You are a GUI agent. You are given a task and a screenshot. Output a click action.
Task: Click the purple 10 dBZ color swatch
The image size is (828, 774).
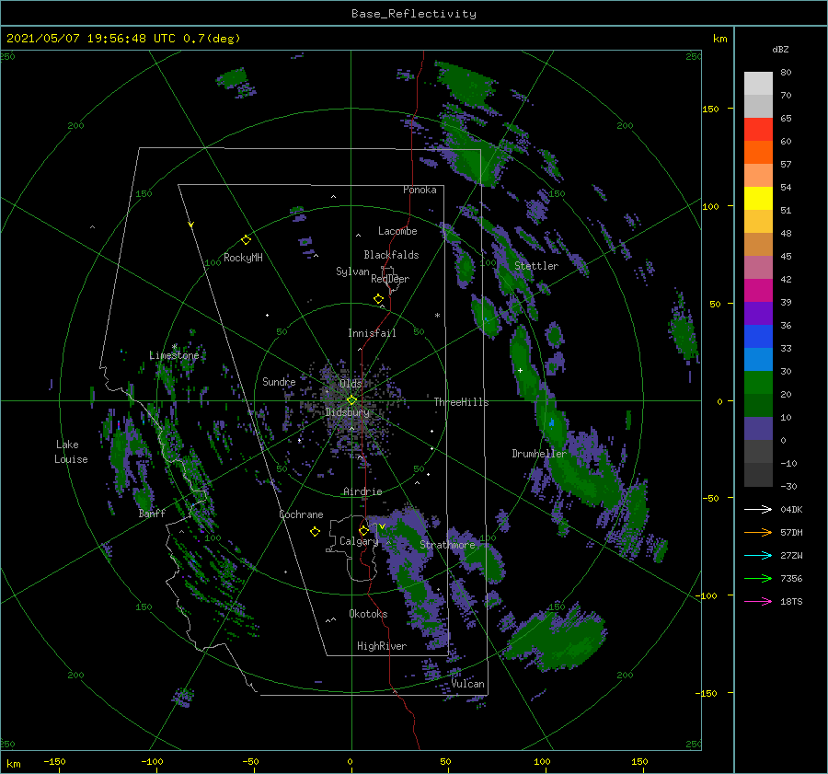(758, 428)
